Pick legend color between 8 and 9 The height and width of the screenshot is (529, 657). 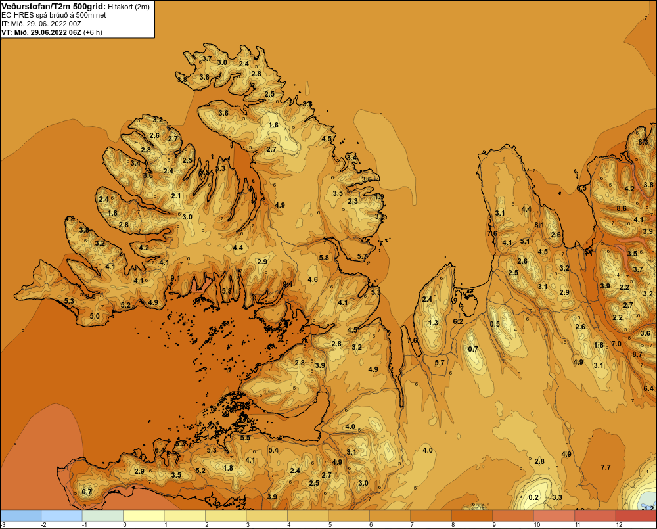point(472,515)
